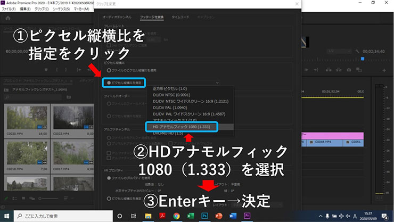Image resolution: width=394 pixels, height=222 pixels.
Task: Open the Windows Start menu
Action: click(7, 216)
